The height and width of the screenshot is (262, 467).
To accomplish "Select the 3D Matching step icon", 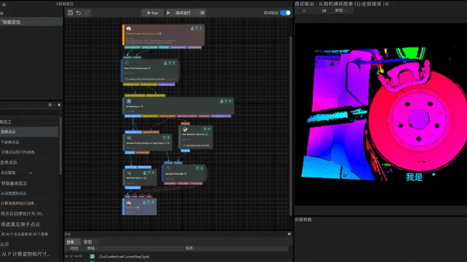I will click(x=129, y=101).
